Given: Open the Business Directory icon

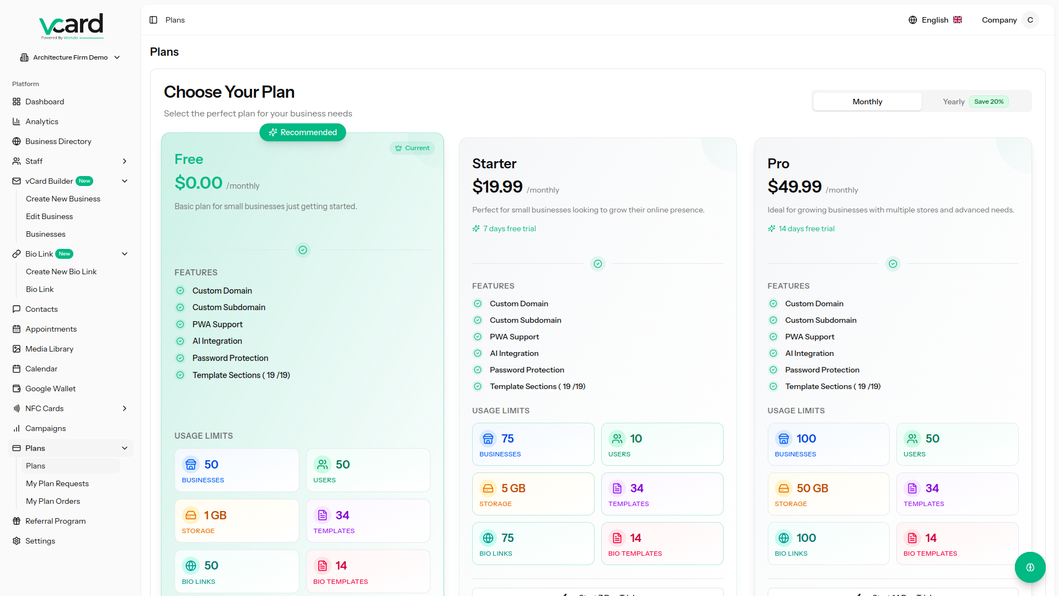Looking at the screenshot, I should pyautogui.click(x=17, y=141).
